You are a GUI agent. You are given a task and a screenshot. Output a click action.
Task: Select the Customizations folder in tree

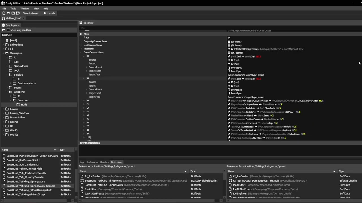coord(27,83)
